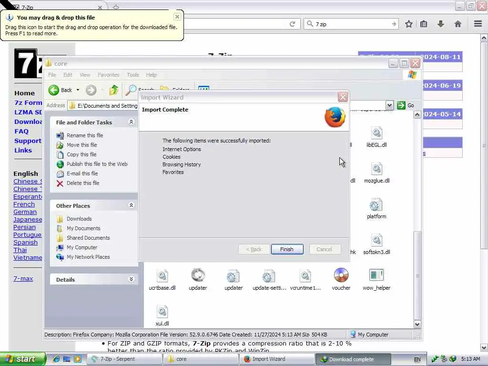Select the updater icon with circular arrows
488x366 pixels.
coord(198,275)
